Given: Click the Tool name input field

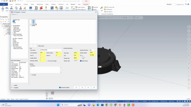Looking at the screenshot, I should (51, 50).
